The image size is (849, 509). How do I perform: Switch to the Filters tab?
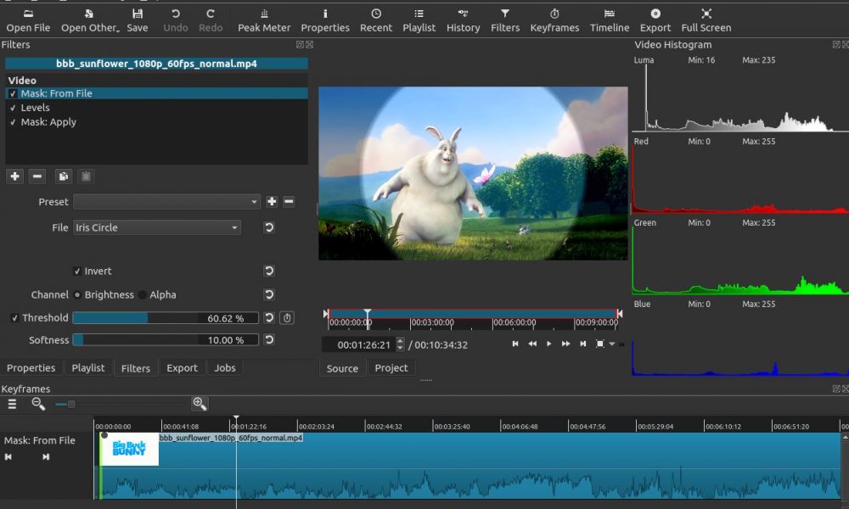[x=135, y=368]
